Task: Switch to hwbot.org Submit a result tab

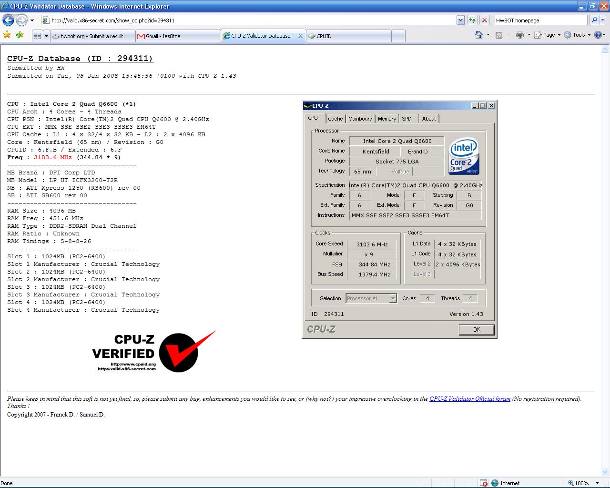Action: [x=92, y=36]
